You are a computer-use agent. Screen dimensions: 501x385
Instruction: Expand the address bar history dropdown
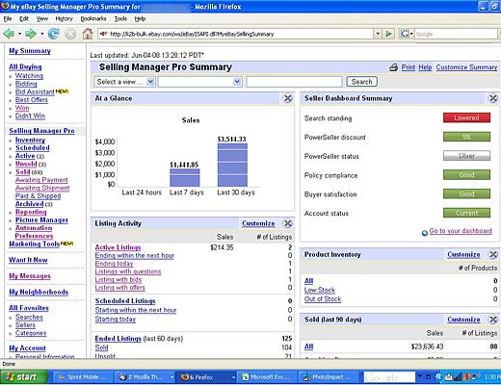(x=378, y=34)
